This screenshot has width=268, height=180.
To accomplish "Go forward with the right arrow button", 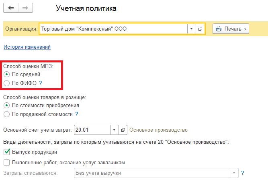I will tap(25, 8).
